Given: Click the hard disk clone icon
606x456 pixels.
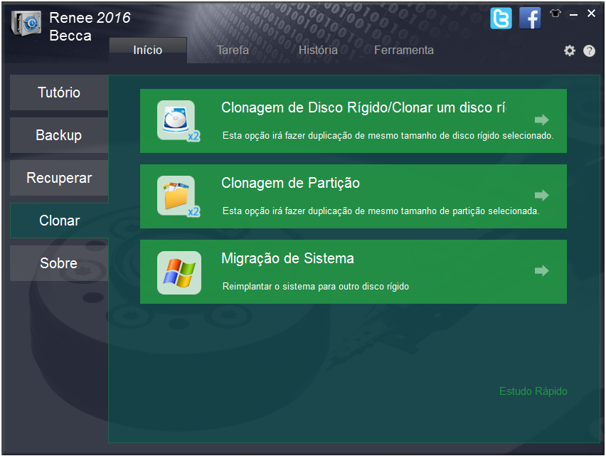Looking at the screenshot, I should click(x=179, y=121).
